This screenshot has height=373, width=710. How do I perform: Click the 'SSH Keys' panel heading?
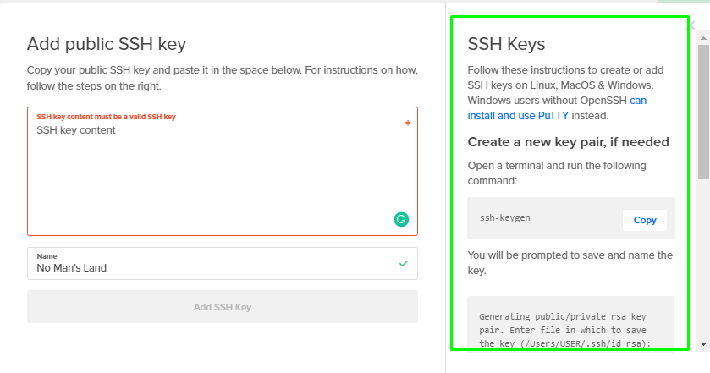pyautogui.click(x=506, y=44)
